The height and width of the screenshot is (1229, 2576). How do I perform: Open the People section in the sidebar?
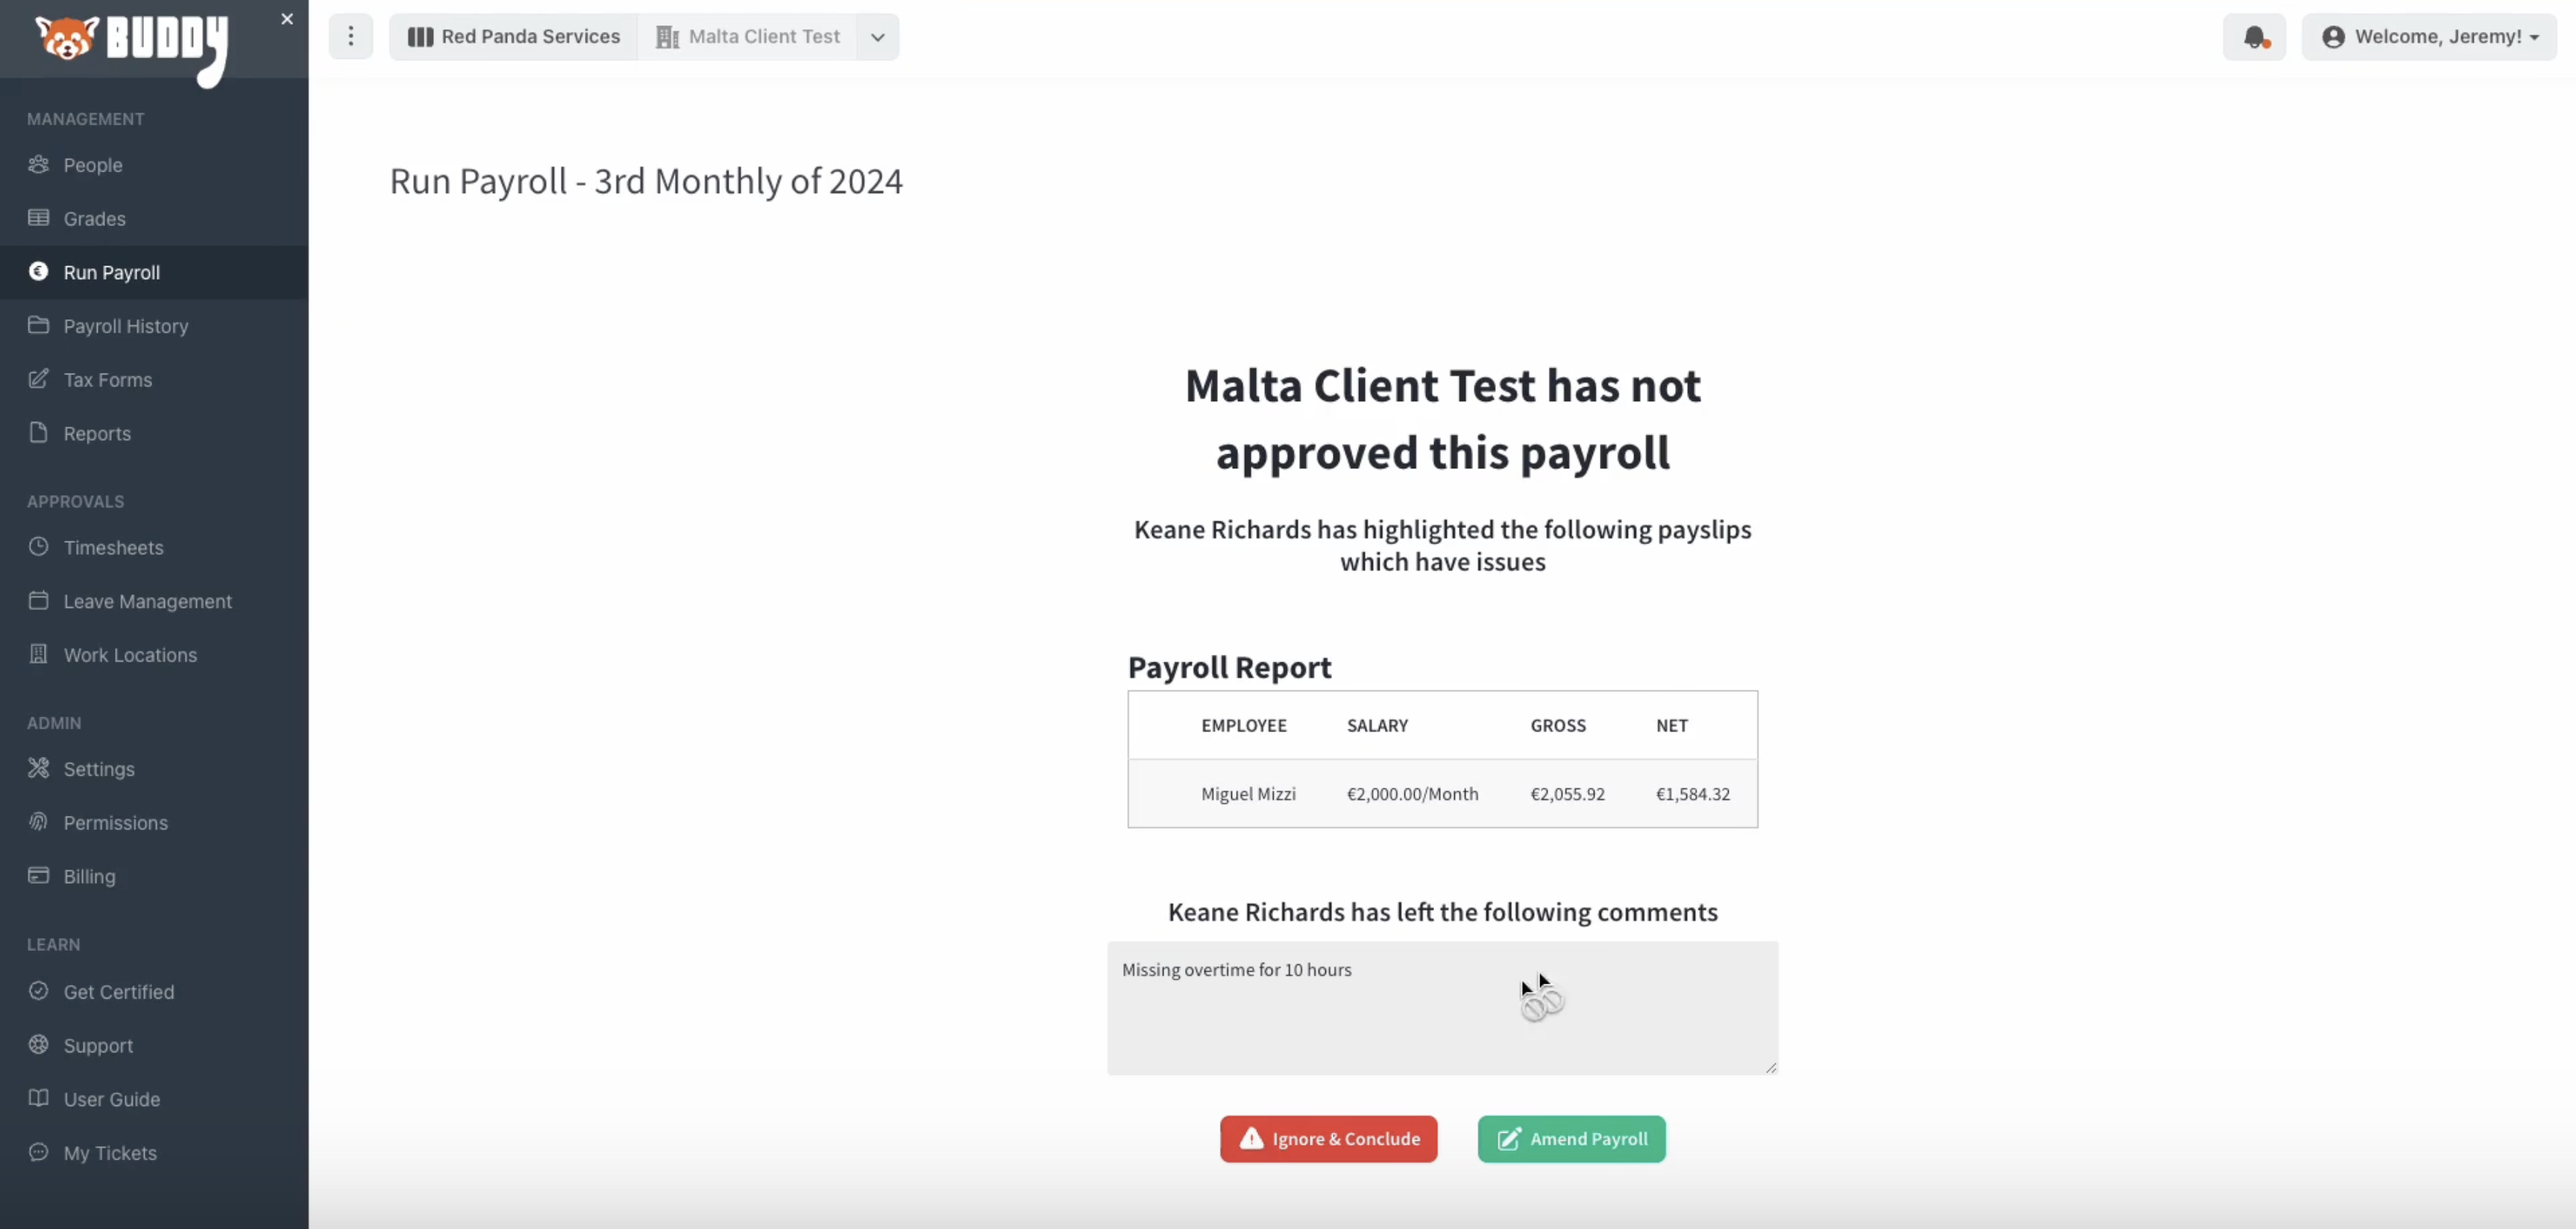tap(93, 164)
